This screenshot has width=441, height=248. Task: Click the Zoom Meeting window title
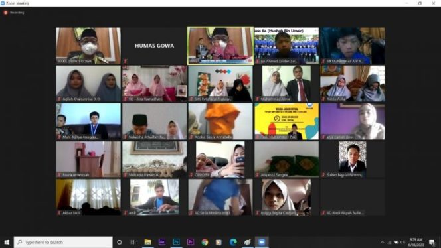(17, 3)
